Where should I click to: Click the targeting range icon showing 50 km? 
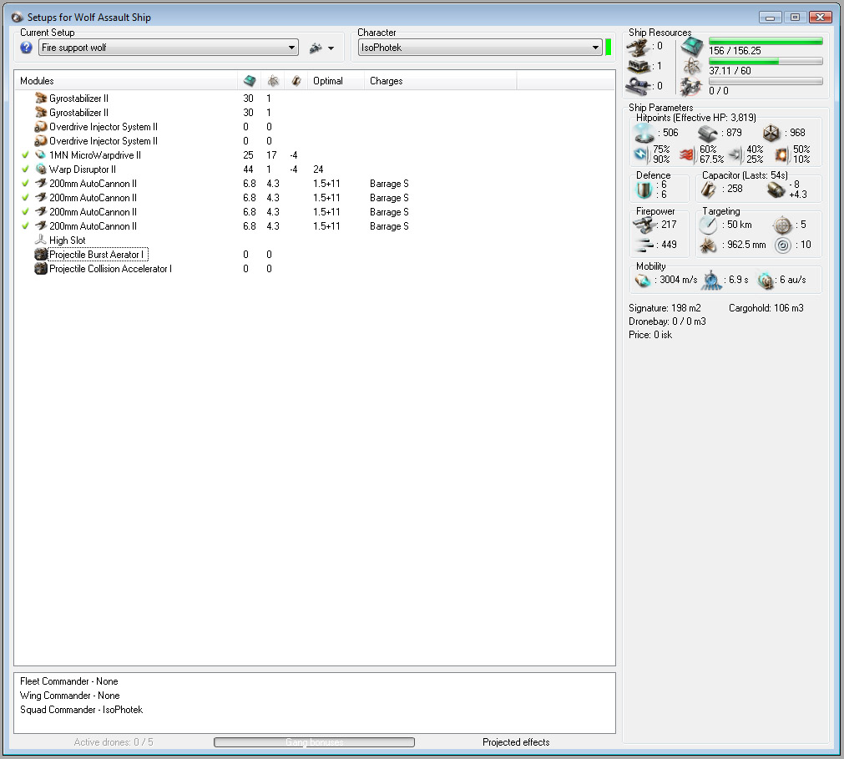click(709, 225)
